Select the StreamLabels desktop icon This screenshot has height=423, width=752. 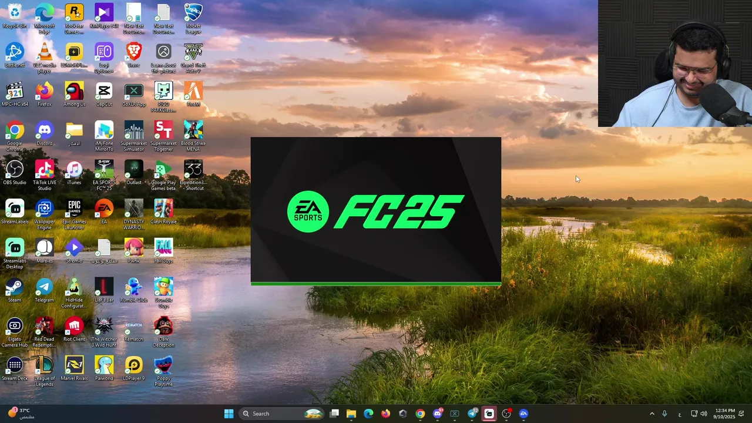15,212
